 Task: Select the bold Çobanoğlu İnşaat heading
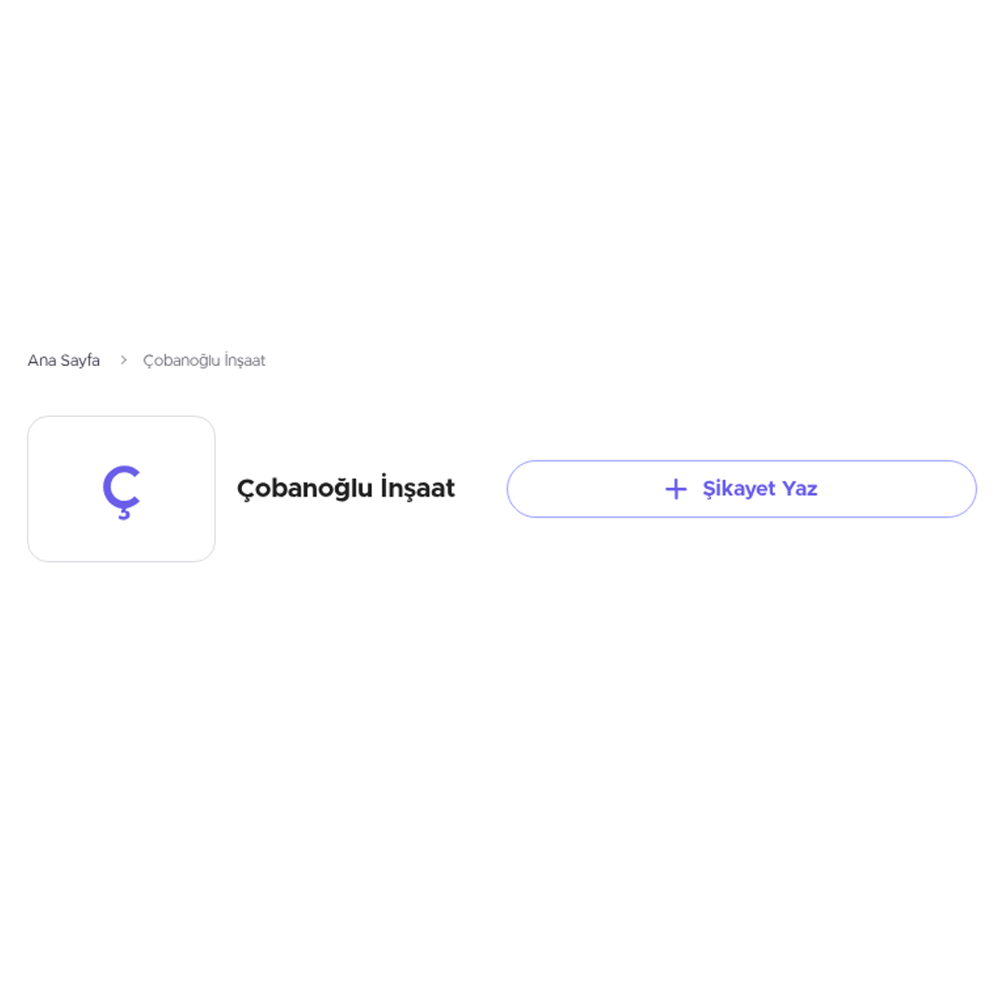coord(346,488)
